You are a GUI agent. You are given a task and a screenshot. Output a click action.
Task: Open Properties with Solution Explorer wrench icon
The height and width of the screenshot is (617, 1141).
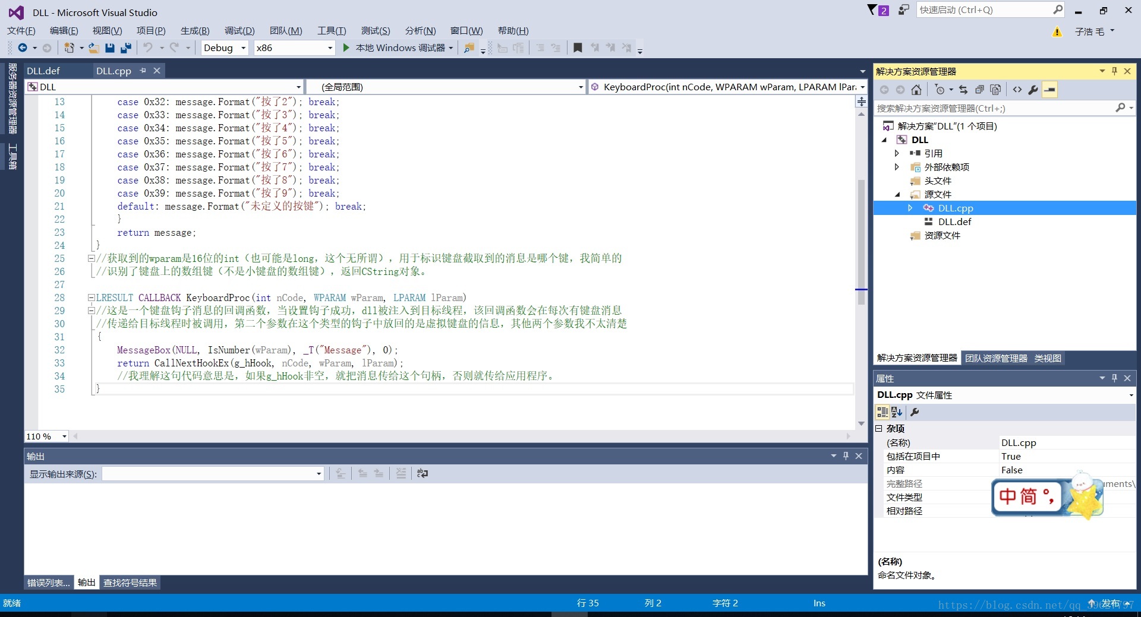(1033, 90)
